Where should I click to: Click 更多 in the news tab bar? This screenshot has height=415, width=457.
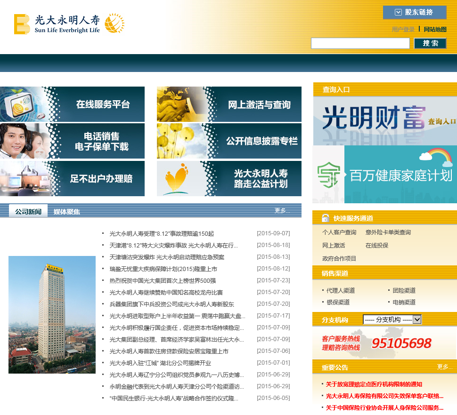(282, 210)
